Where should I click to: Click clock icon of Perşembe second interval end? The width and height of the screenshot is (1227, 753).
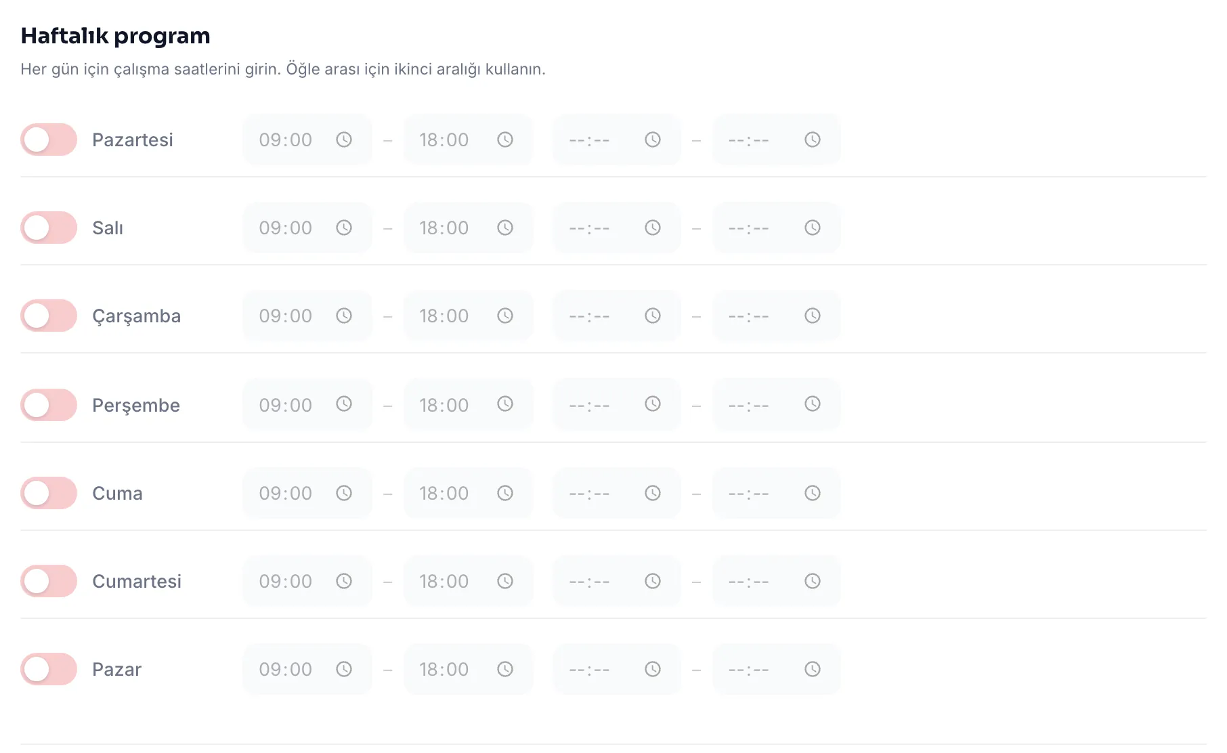[813, 404]
